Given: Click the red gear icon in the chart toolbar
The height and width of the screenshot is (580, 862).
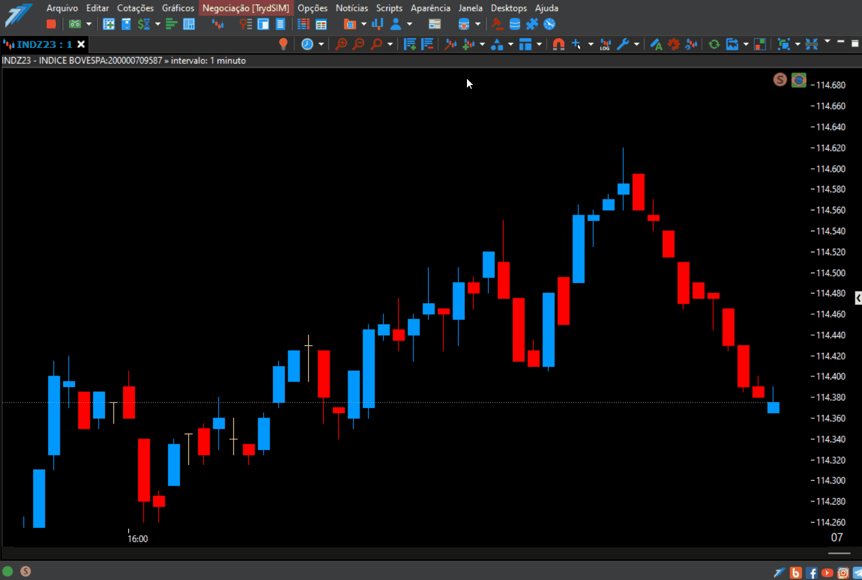Looking at the screenshot, I should 674,44.
